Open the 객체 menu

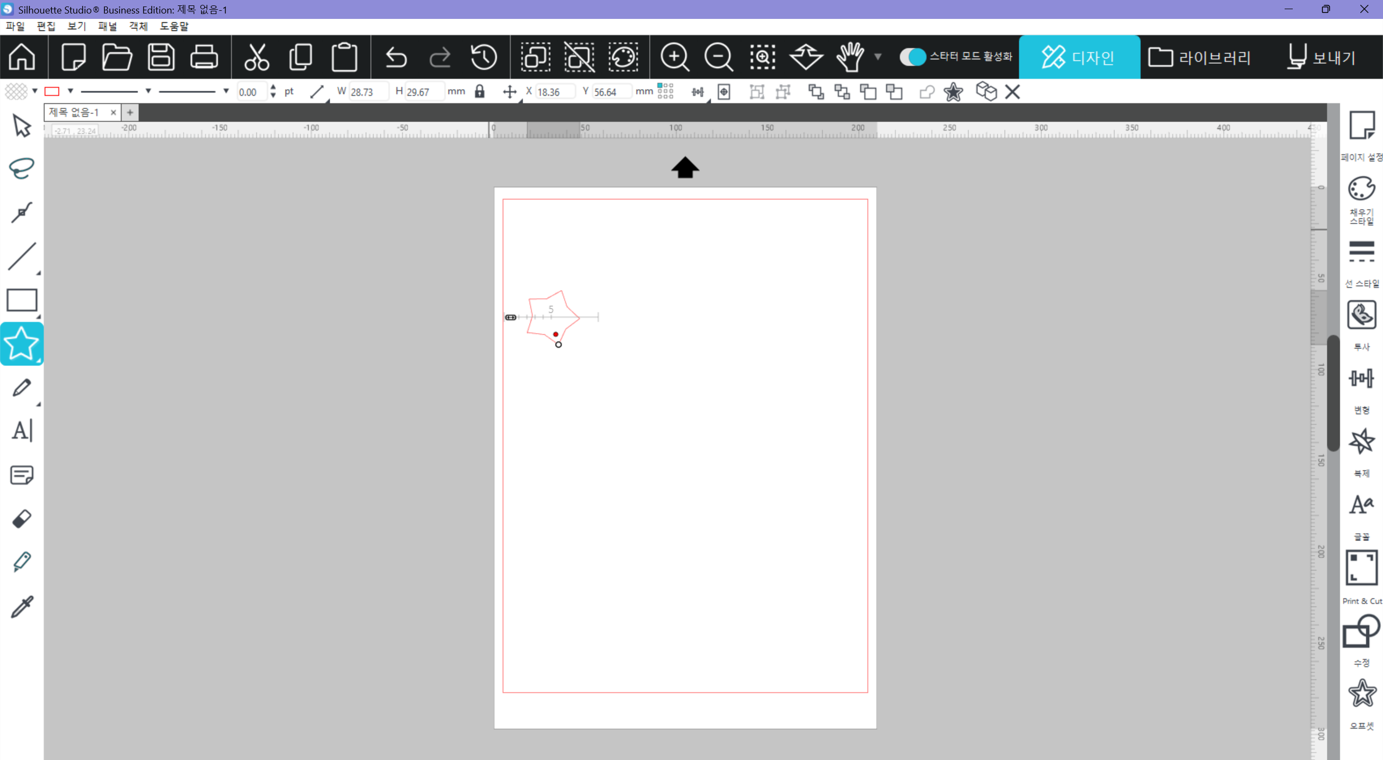pos(138,26)
